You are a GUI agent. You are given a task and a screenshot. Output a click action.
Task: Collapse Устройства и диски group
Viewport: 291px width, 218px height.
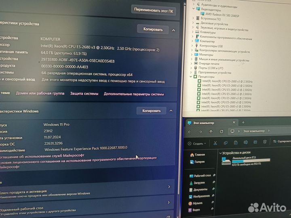(221, 153)
